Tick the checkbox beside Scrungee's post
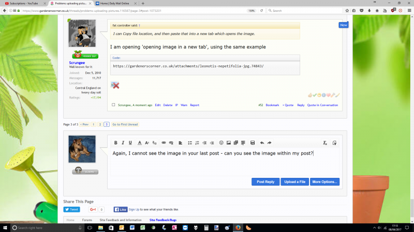This screenshot has height=232, width=414. click(114, 105)
